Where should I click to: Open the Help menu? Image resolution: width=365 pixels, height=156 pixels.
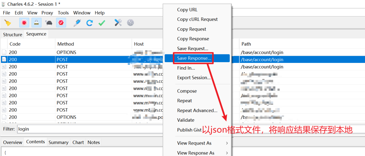point(100,13)
